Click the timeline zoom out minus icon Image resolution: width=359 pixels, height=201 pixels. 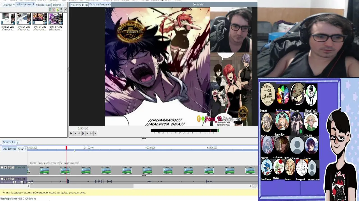pyautogui.click(x=257, y=186)
